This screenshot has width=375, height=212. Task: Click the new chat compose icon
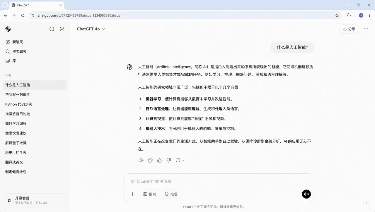tap(62, 29)
